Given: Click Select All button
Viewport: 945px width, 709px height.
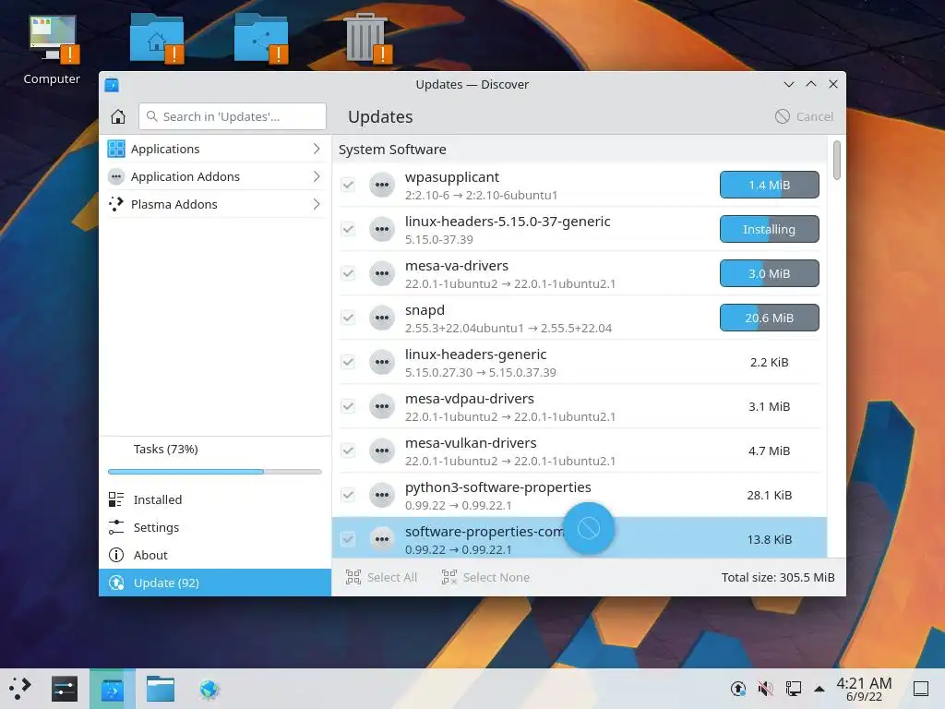Looking at the screenshot, I should pos(381,577).
